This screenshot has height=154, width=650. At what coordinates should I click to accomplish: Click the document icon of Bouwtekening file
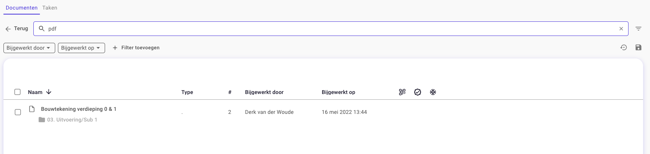tap(32, 109)
